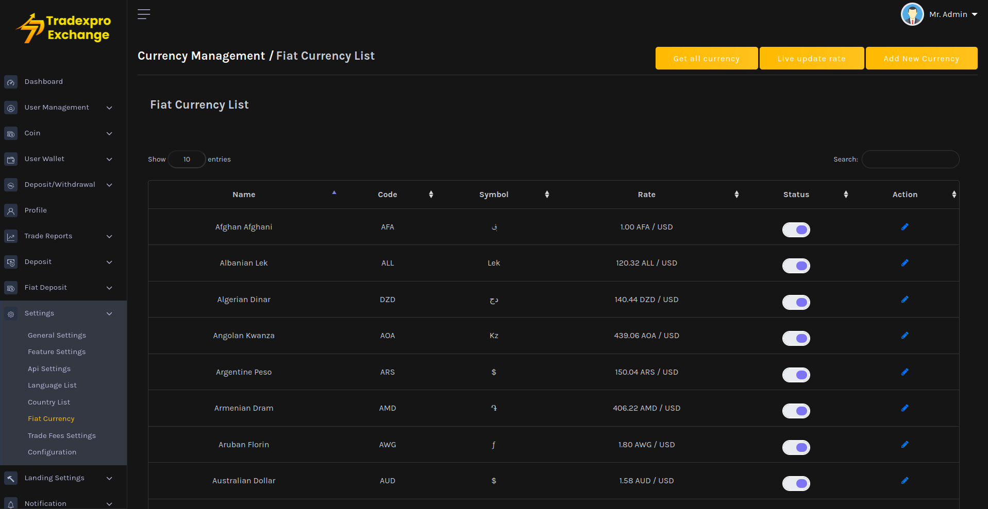Disable the Argentine Peso status toggle

(796, 375)
